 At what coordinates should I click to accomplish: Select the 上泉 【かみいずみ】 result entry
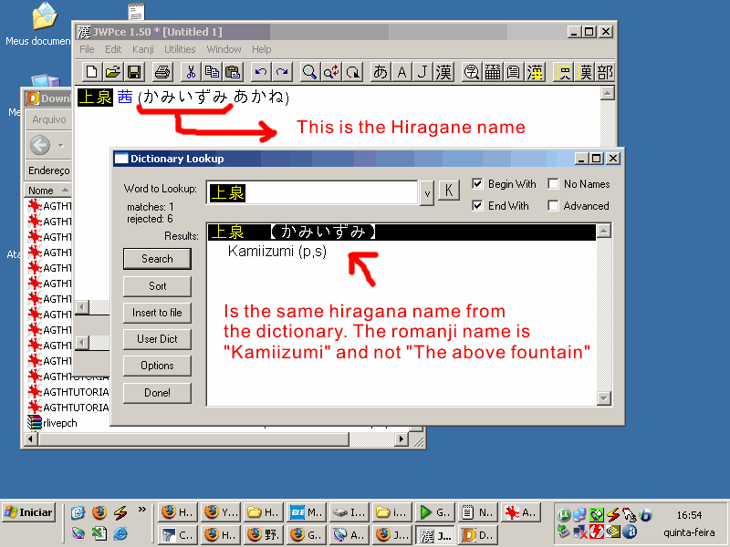click(401, 232)
